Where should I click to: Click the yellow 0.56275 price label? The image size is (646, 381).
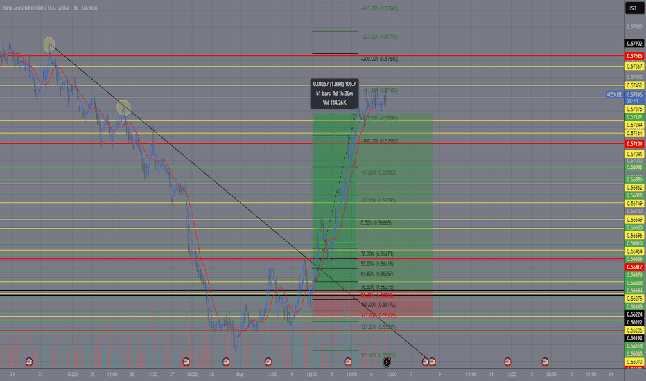(634, 299)
